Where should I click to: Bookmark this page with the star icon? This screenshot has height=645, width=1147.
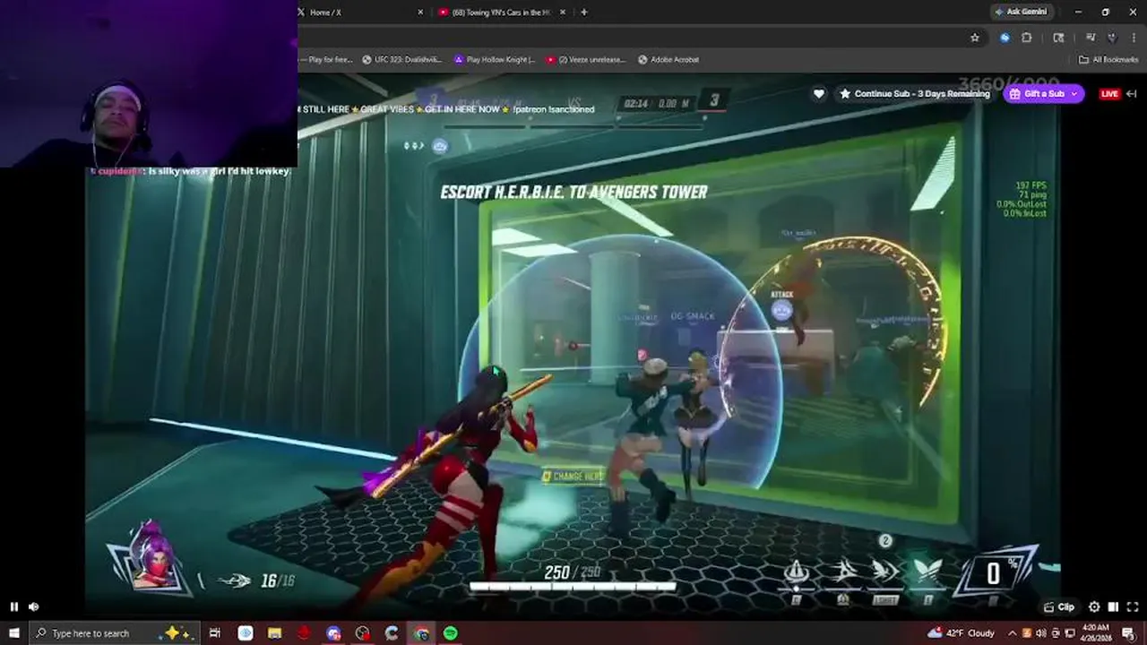[x=975, y=38]
